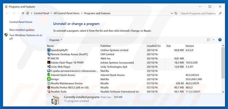Click the address bar location icon

28,13
